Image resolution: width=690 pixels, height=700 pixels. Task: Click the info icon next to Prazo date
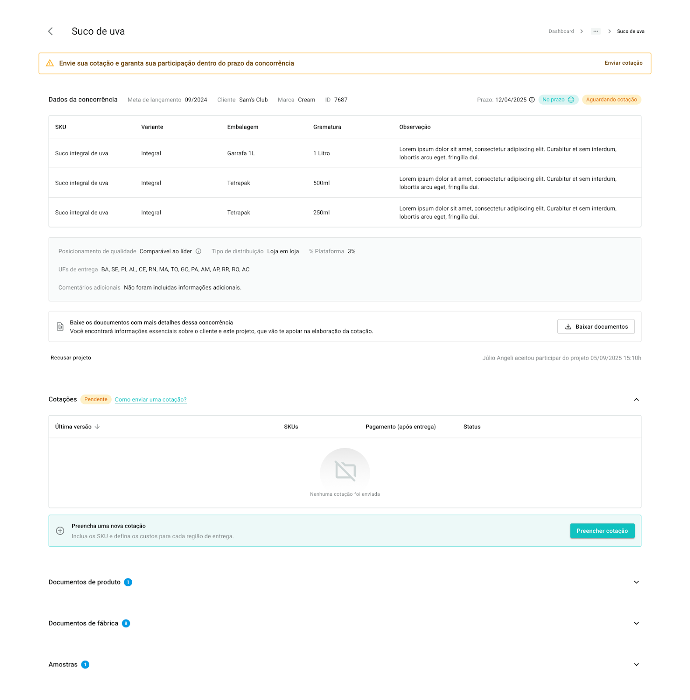(x=532, y=100)
